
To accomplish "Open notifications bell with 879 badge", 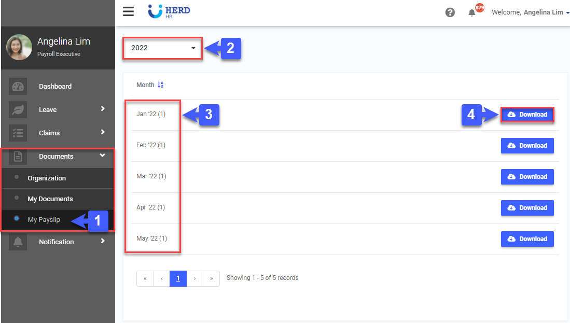I will click(x=472, y=12).
